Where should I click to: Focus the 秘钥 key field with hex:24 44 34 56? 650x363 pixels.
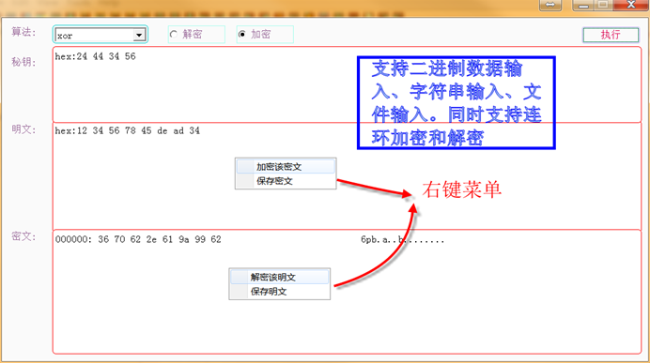pos(347,84)
